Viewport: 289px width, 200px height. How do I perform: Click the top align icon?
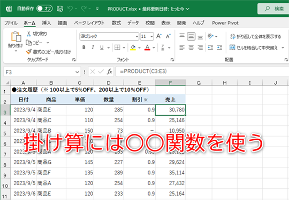point(182,35)
